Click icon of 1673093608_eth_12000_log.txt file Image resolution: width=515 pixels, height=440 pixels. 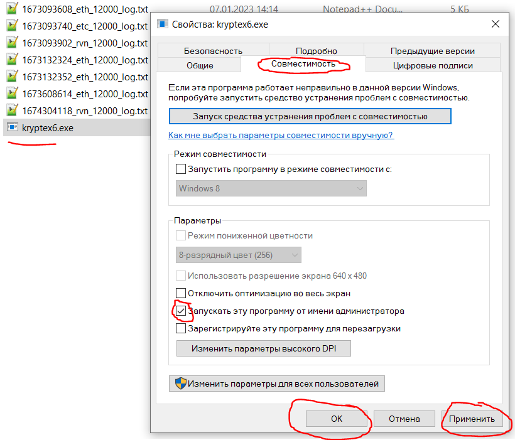11,9
